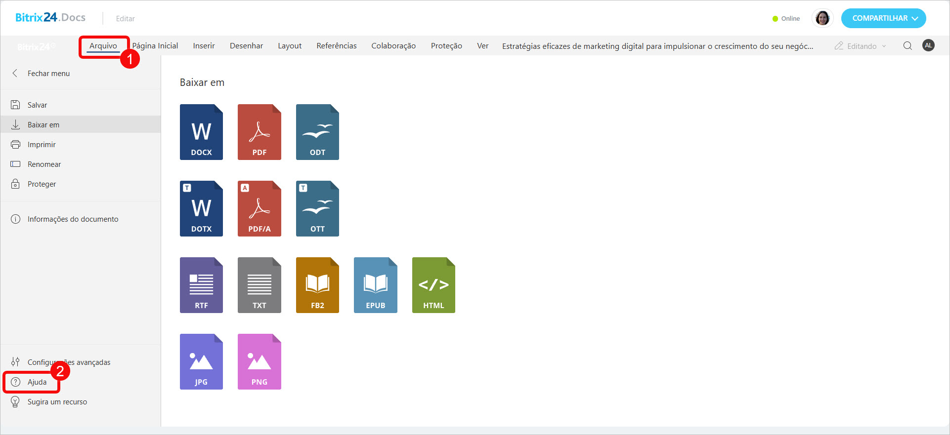Choose the ODT file format icon
The image size is (950, 435).
coord(317,132)
